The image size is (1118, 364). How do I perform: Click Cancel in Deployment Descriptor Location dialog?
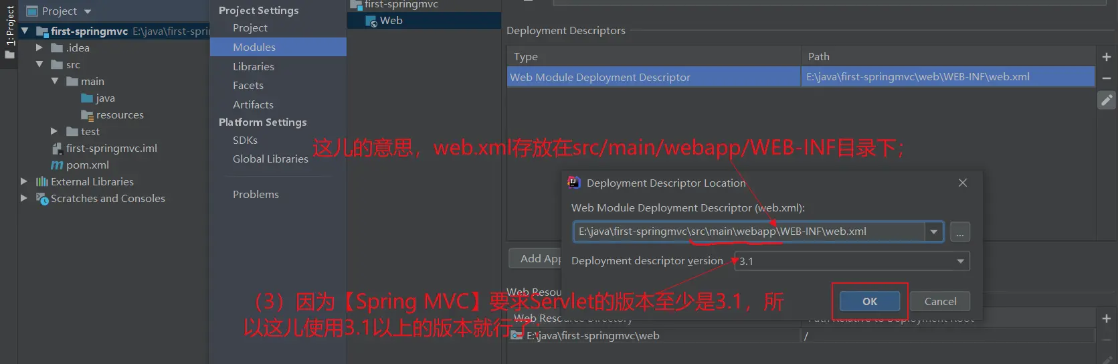[x=940, y=302]
